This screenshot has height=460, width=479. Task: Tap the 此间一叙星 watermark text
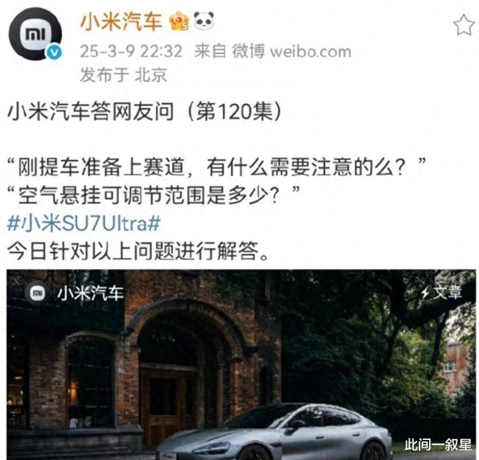(438, 445)
